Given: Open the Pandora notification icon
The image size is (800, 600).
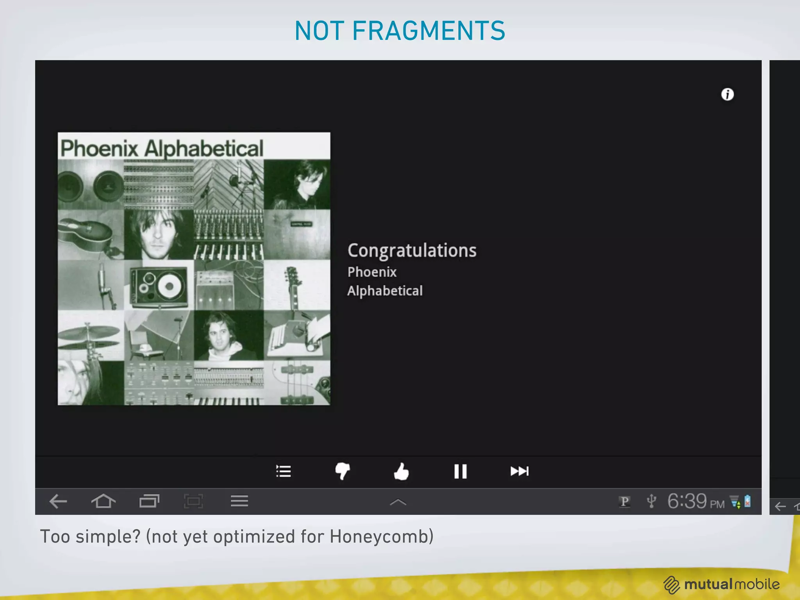Looking at the screenshot, I should coord(625,502).
